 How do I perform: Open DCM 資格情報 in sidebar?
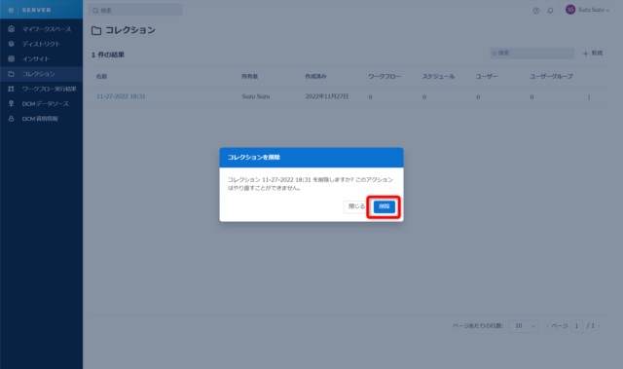point(41,119)
